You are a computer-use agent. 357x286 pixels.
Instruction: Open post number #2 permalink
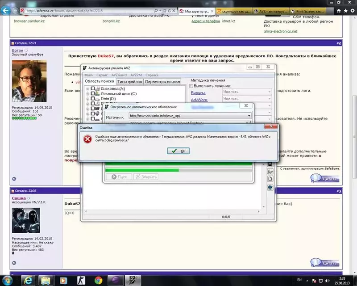pos(339,43)
